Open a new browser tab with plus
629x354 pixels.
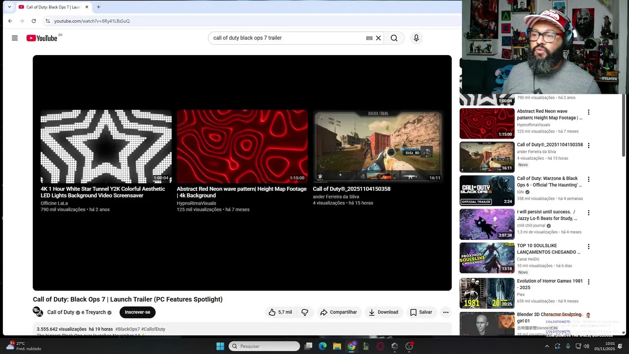(x=98, y=7)
